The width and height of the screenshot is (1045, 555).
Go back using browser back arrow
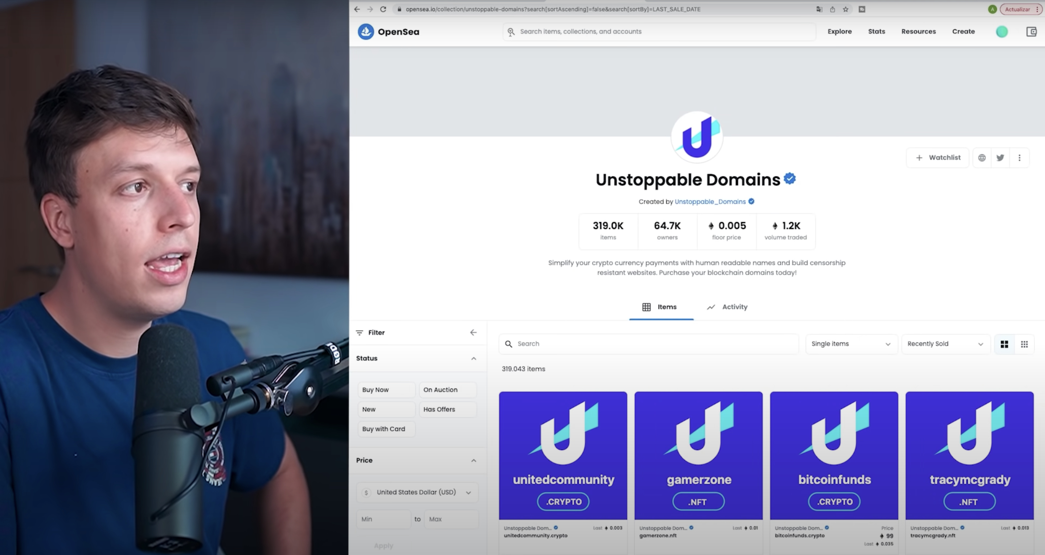[x=357, y=9]
